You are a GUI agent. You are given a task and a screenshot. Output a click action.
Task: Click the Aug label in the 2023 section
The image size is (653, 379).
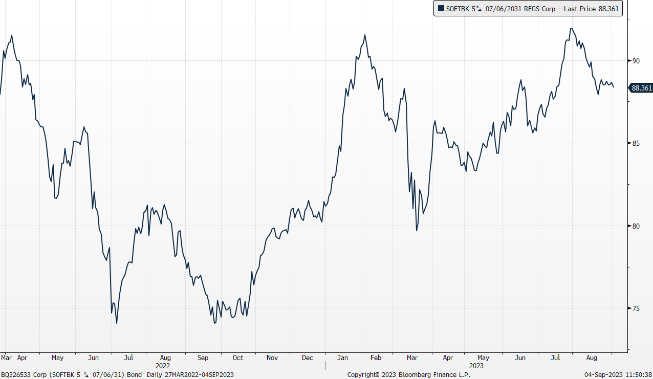[x=592, y=358]
